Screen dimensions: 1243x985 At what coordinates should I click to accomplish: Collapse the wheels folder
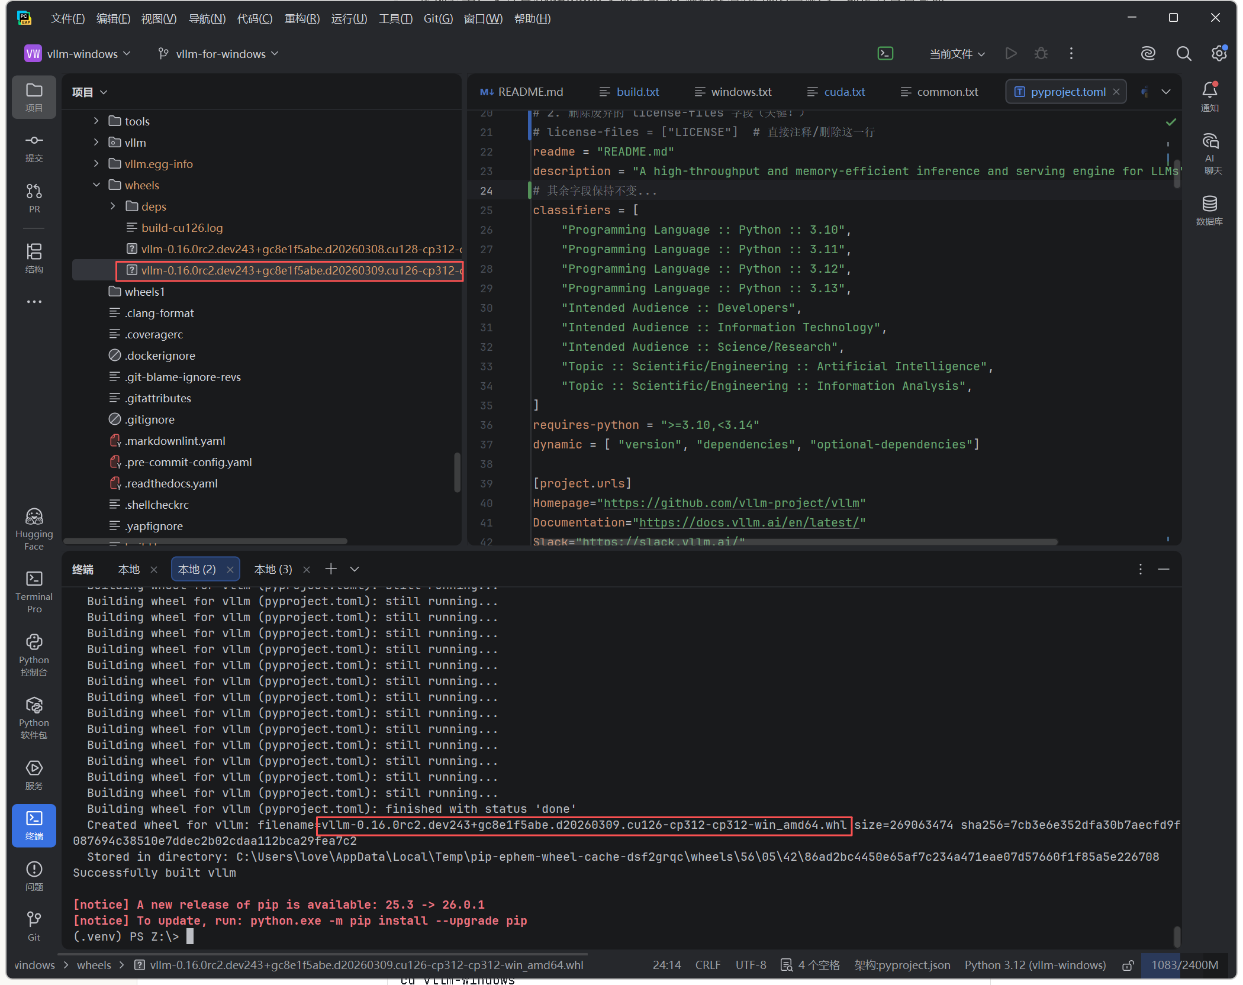coord(96,185)
